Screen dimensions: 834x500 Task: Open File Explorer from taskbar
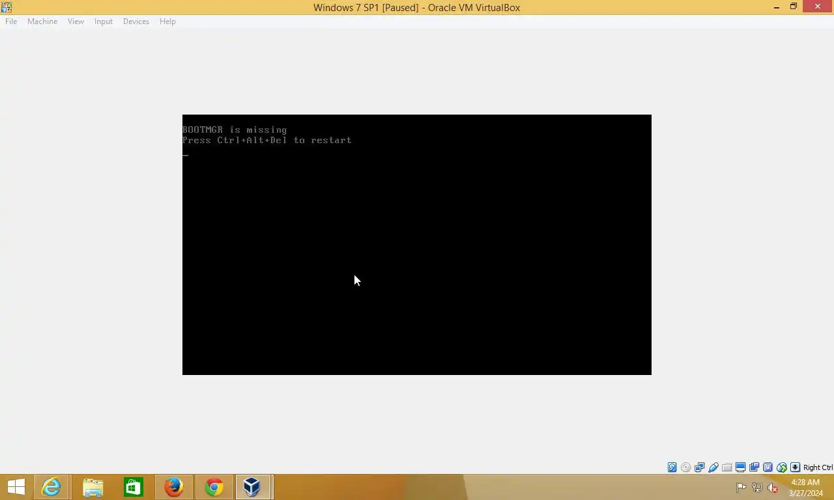(93, 487)
